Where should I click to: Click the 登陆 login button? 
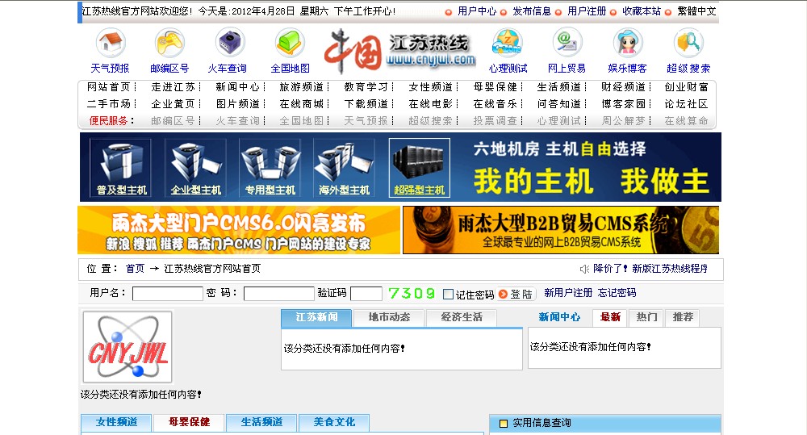(x=516, y=294)
